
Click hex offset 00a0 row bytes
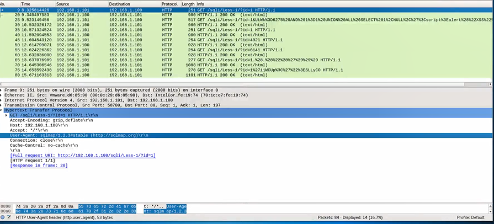pyautogui.click(x=76, y=211)
